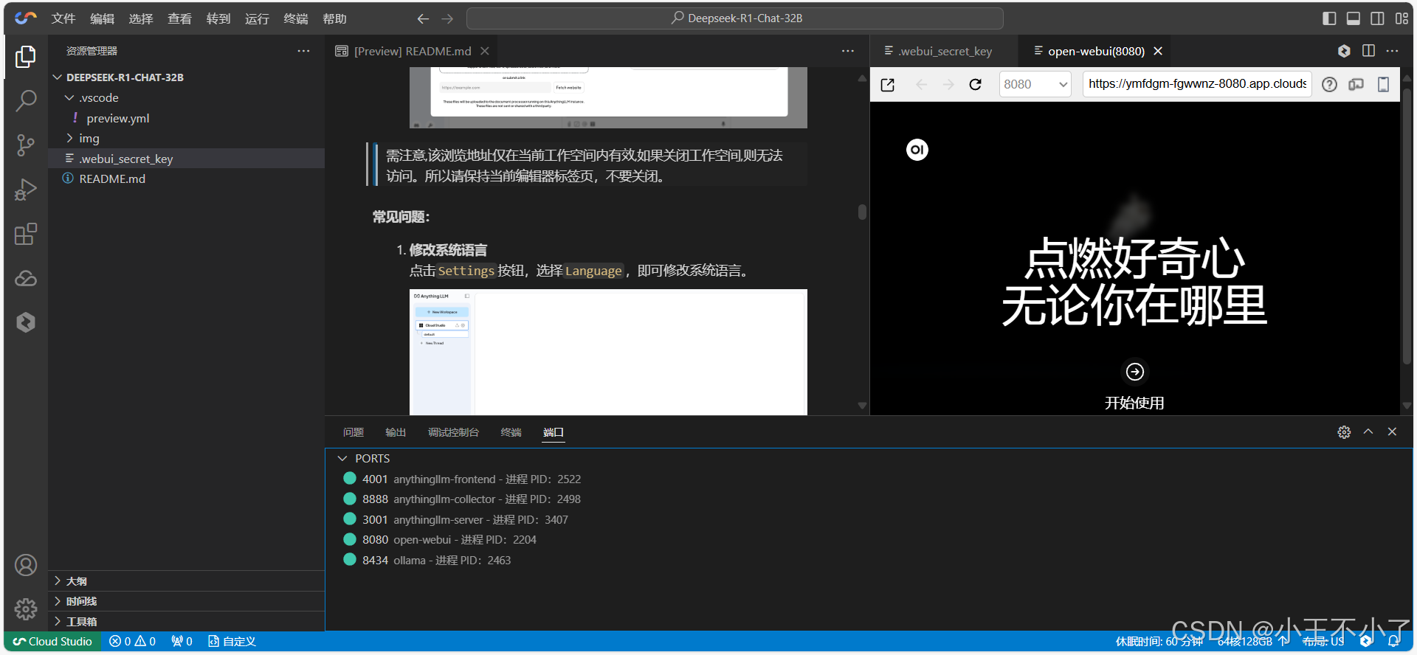Open the Search view in activity bar
This screenshot has width=1417, height=655.
click(x=26, y=100)
